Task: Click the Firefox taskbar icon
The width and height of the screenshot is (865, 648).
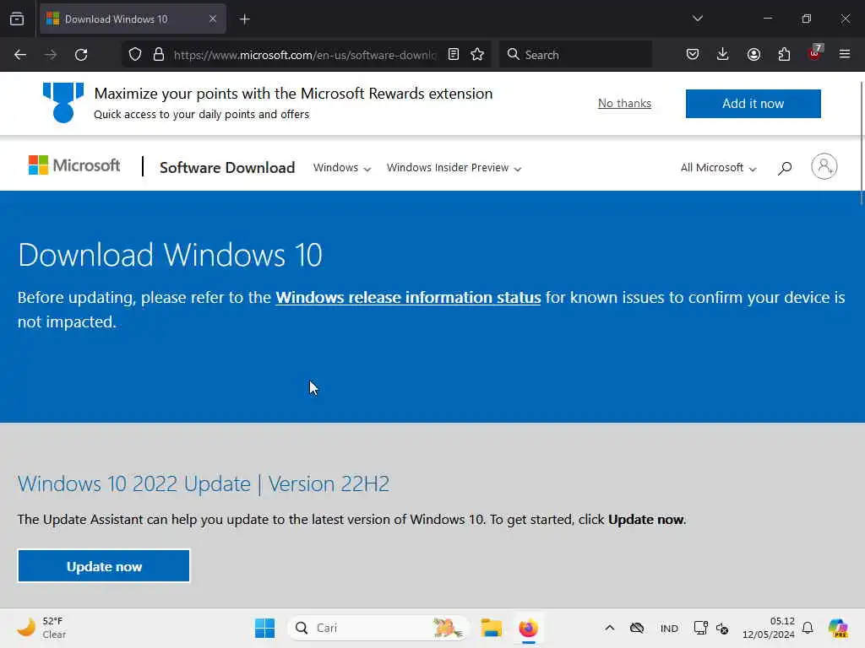Action: pos(529,628)
